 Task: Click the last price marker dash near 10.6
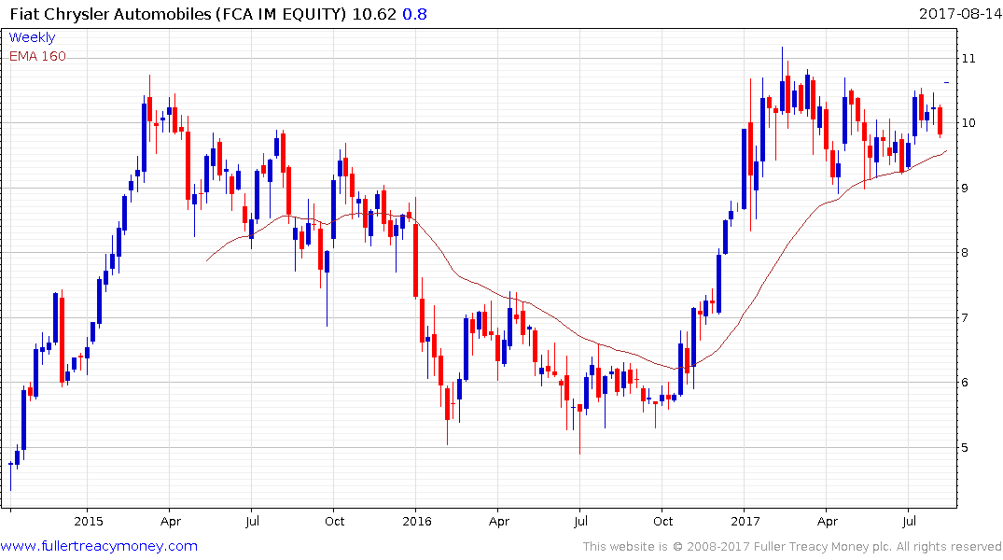pos(947,82)
